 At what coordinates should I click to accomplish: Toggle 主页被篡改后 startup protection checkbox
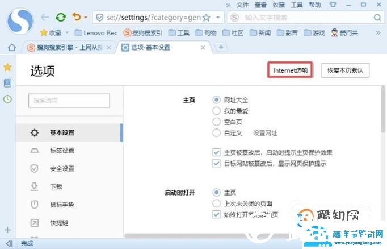click(216, 152)
